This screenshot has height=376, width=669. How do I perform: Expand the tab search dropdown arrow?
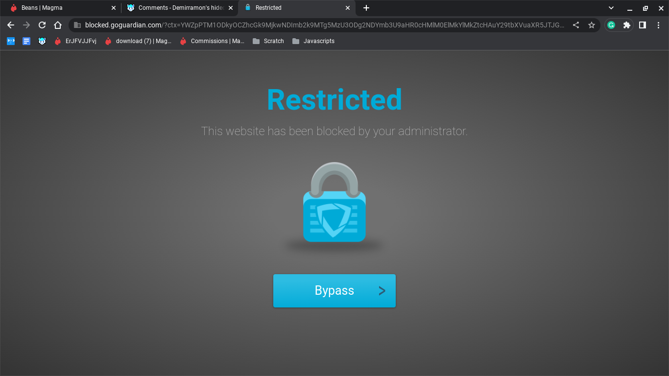coord(611,8)
